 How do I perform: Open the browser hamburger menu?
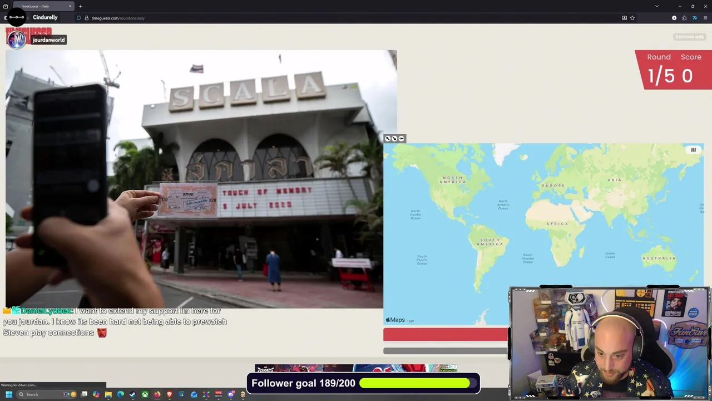coord(705,18)
